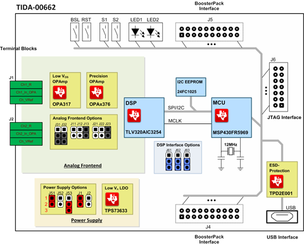Screen dimensions: 304x245
Task: Toggle the S1 switch
Action: [104, 32]
